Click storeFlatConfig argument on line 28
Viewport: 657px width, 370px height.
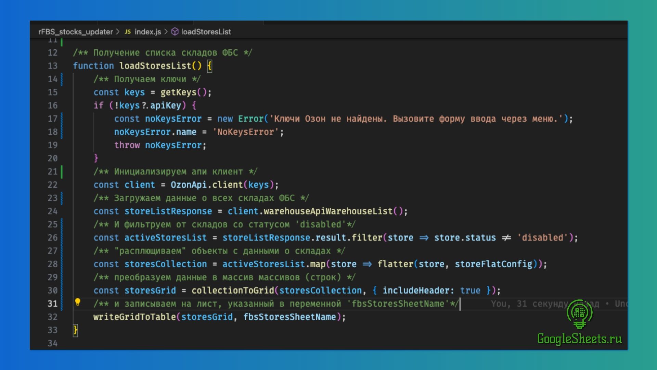[494, 264]
